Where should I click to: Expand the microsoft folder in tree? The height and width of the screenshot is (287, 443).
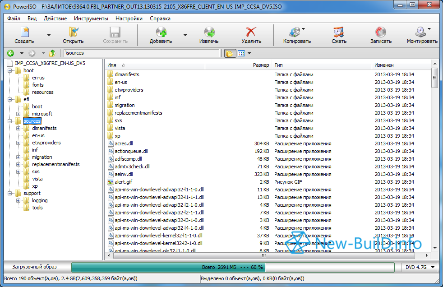tap(18, 114)
